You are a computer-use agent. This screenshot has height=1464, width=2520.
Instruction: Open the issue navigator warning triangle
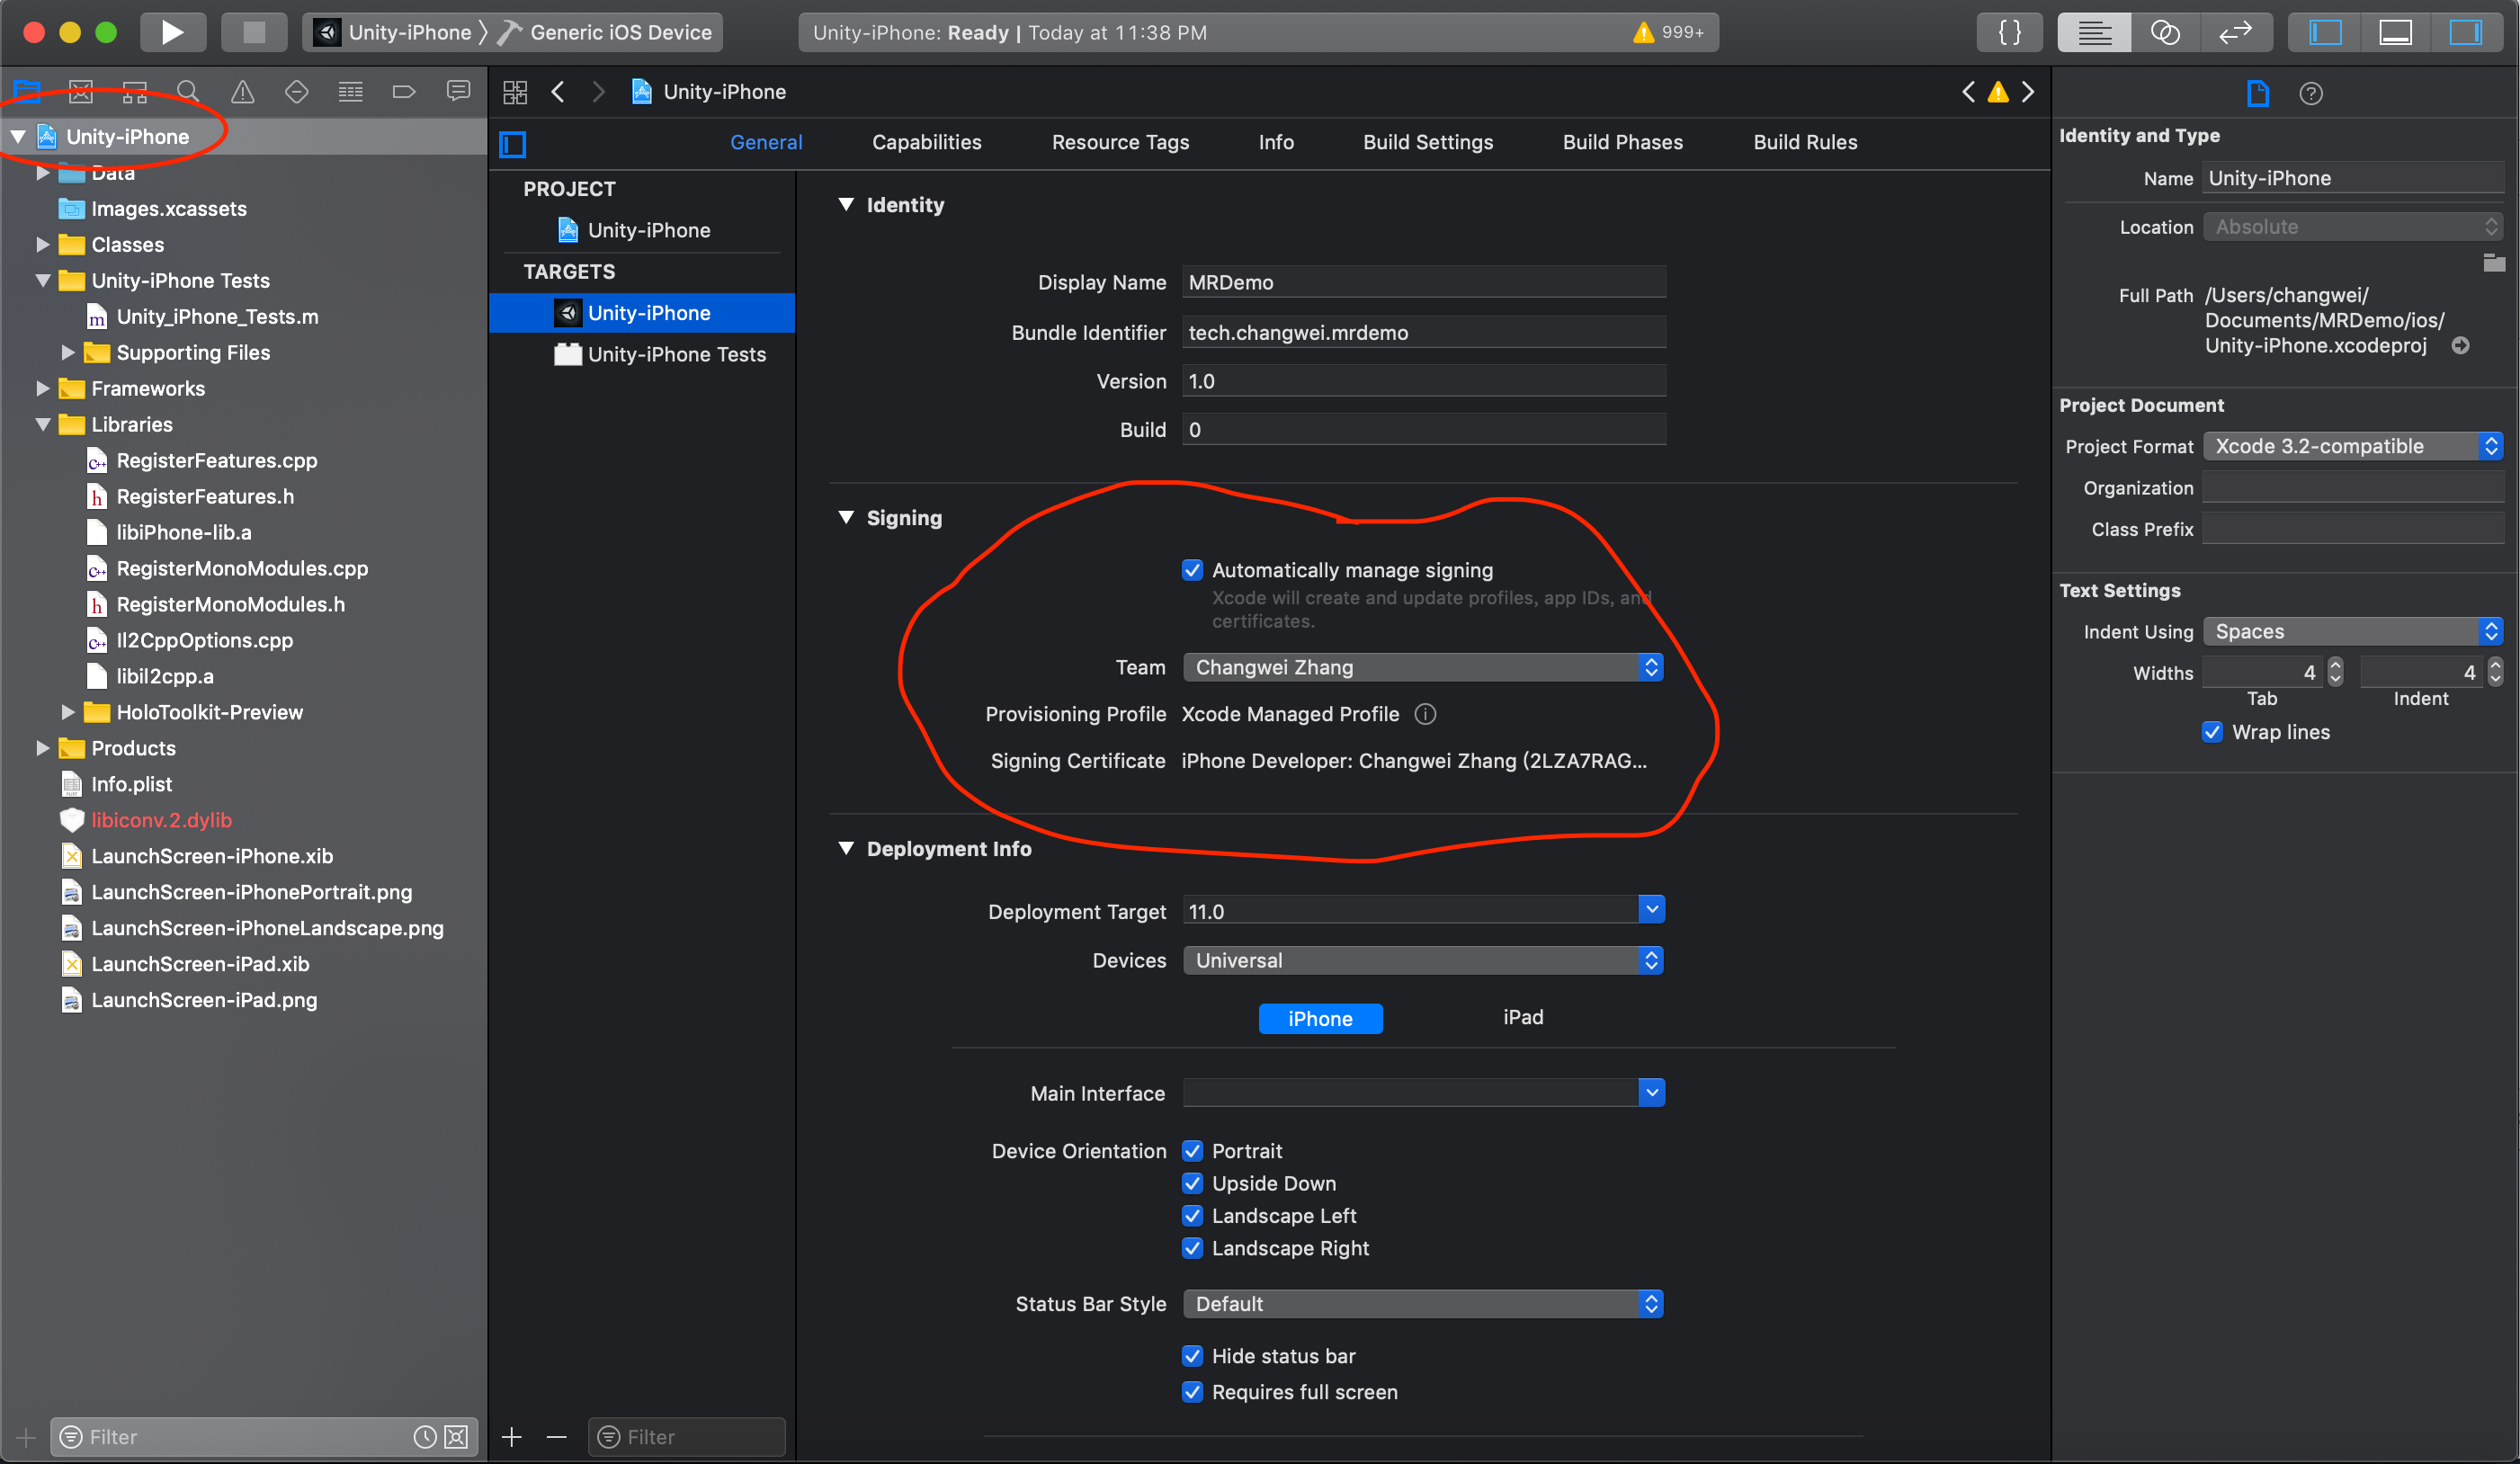243,92
